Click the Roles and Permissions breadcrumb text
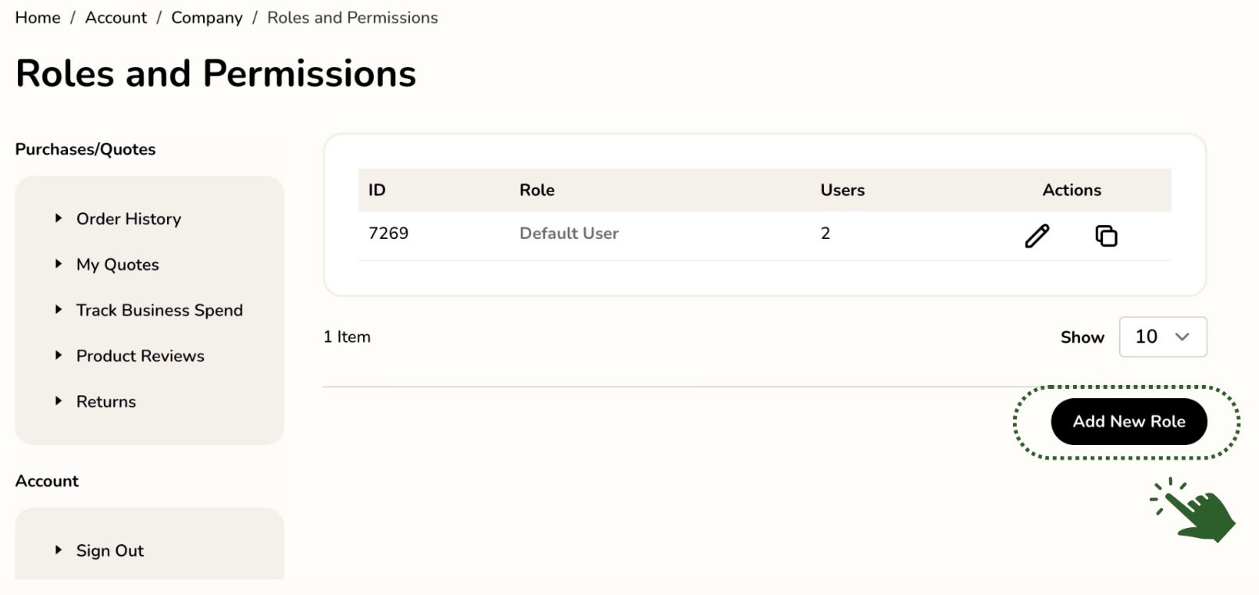 point(352,17)
